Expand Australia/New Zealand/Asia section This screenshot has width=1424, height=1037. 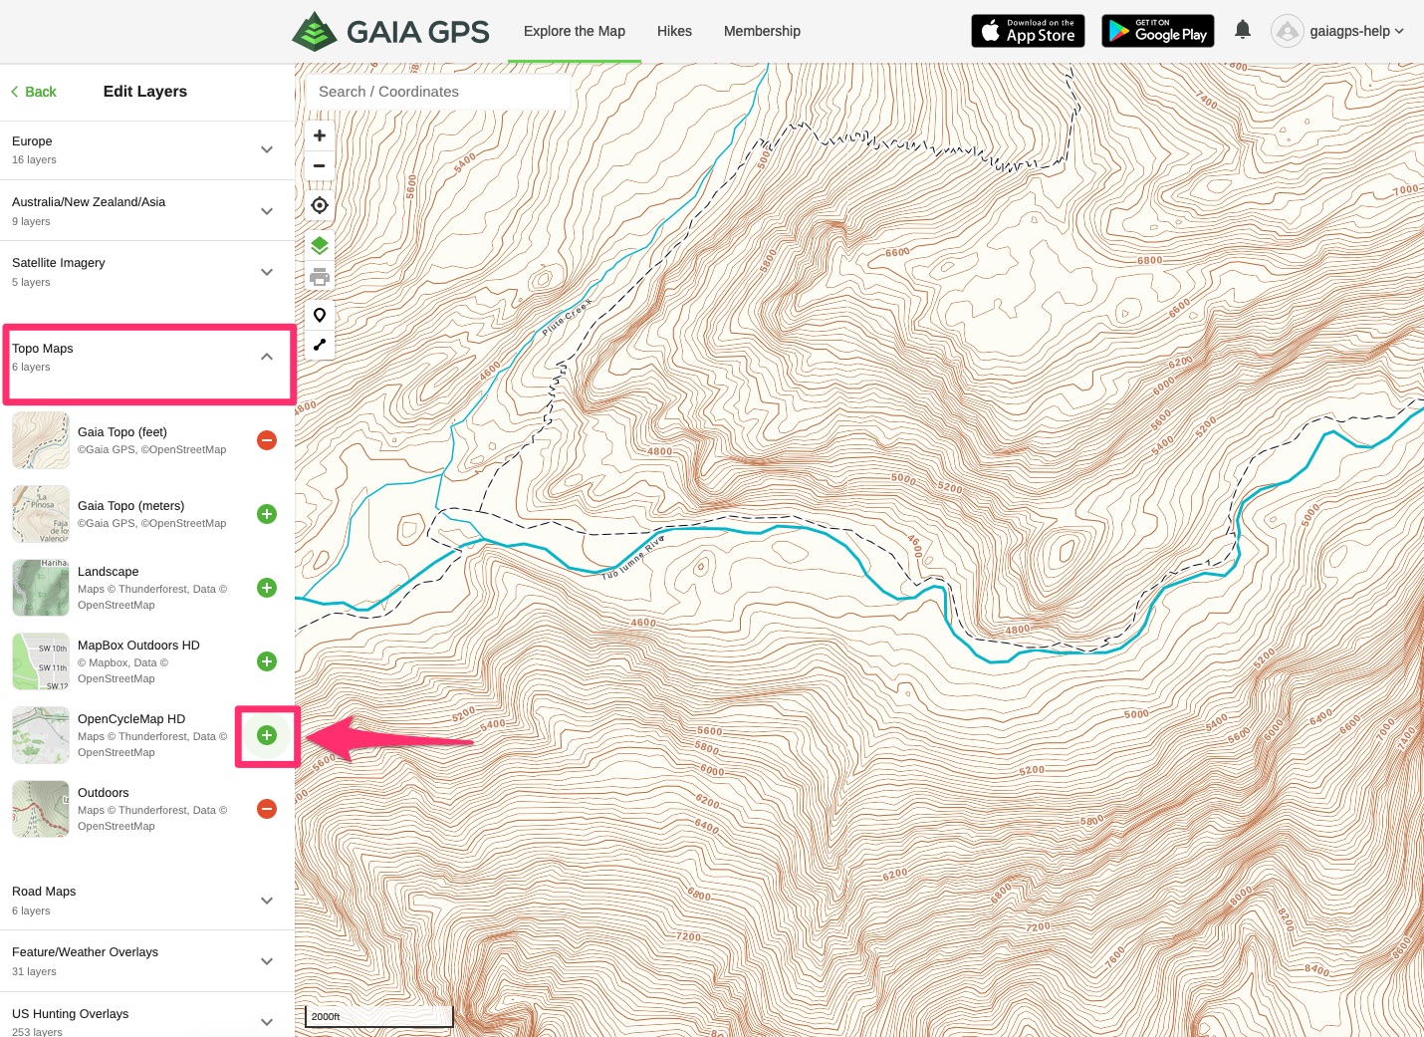(x=147, y=211)
